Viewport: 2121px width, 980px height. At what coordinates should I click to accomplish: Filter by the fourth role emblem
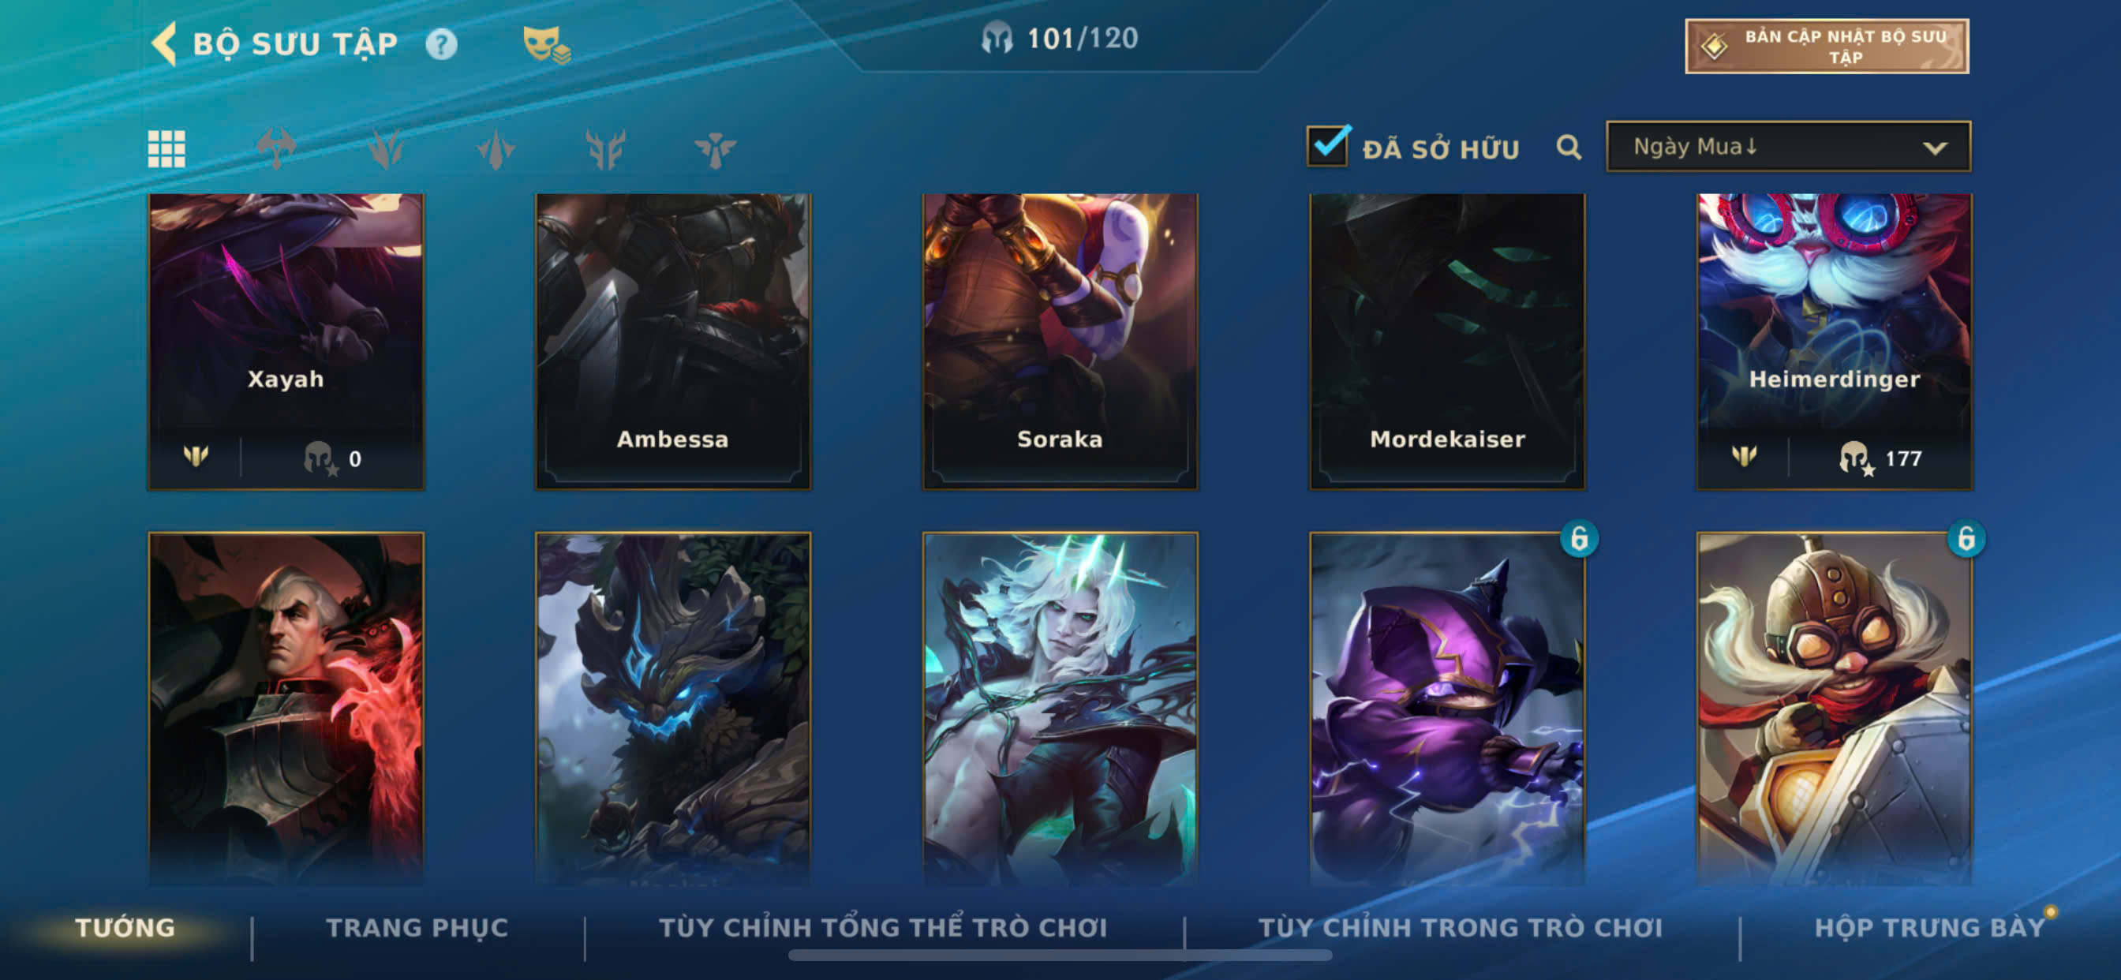coord(605,149)
